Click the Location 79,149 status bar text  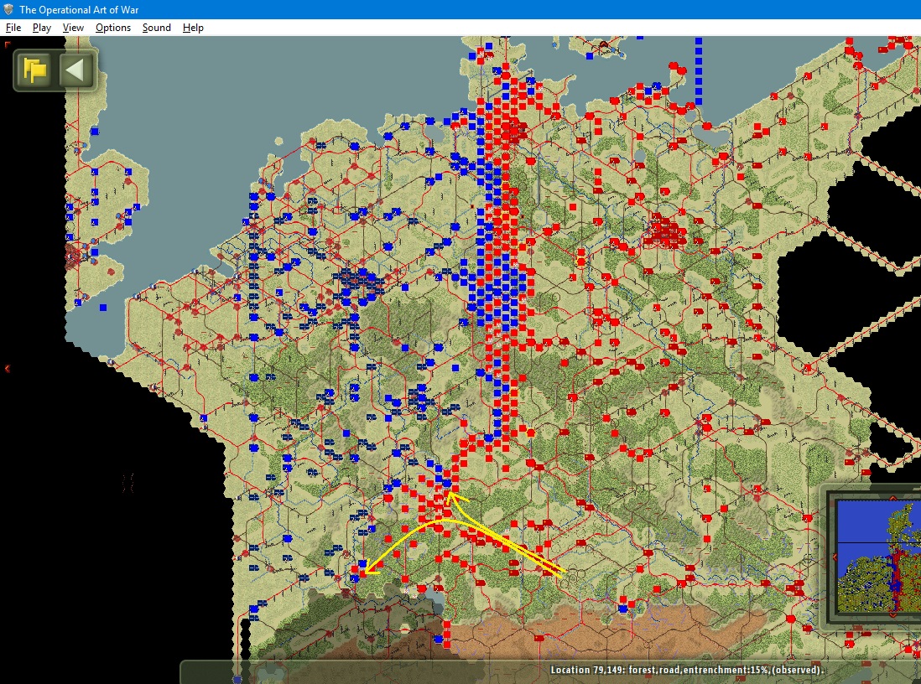pos(687,670)
